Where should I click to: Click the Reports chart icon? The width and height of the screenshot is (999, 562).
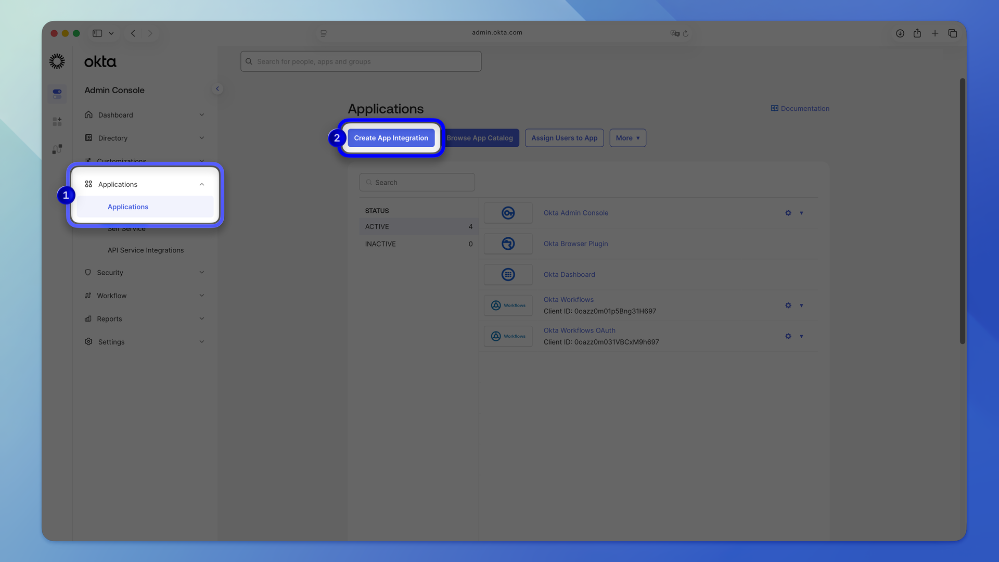[x=88, y=318]
